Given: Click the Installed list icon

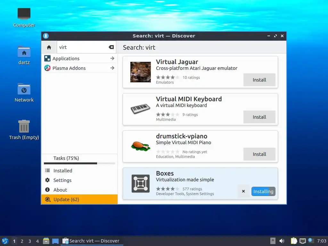Looking at the screenshot, I should coord(47,170).
